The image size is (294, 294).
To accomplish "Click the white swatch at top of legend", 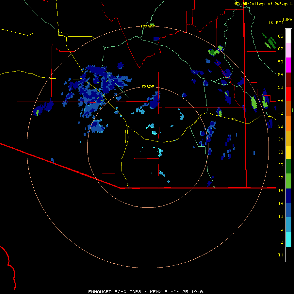I will (288, 36).
